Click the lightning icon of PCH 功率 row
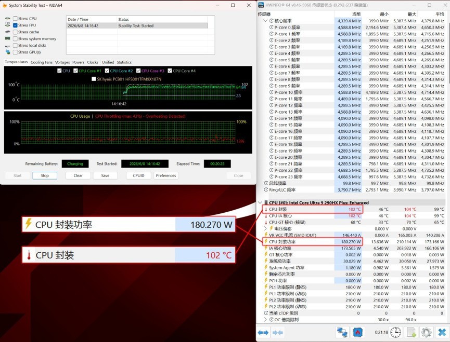Image resolution: width=450 pixels, height=342 pixels. coord(266,280)
